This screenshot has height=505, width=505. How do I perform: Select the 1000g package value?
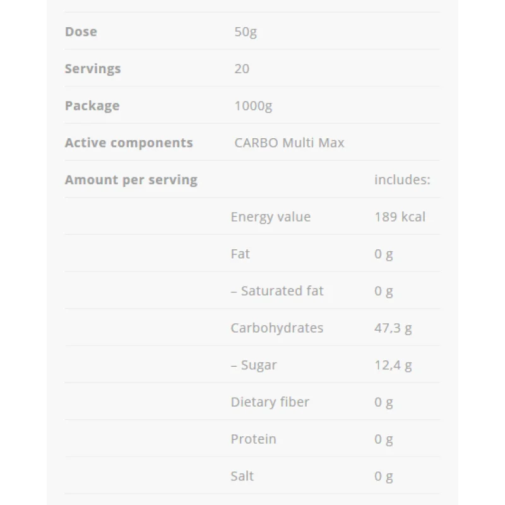[x=253, y=105]
